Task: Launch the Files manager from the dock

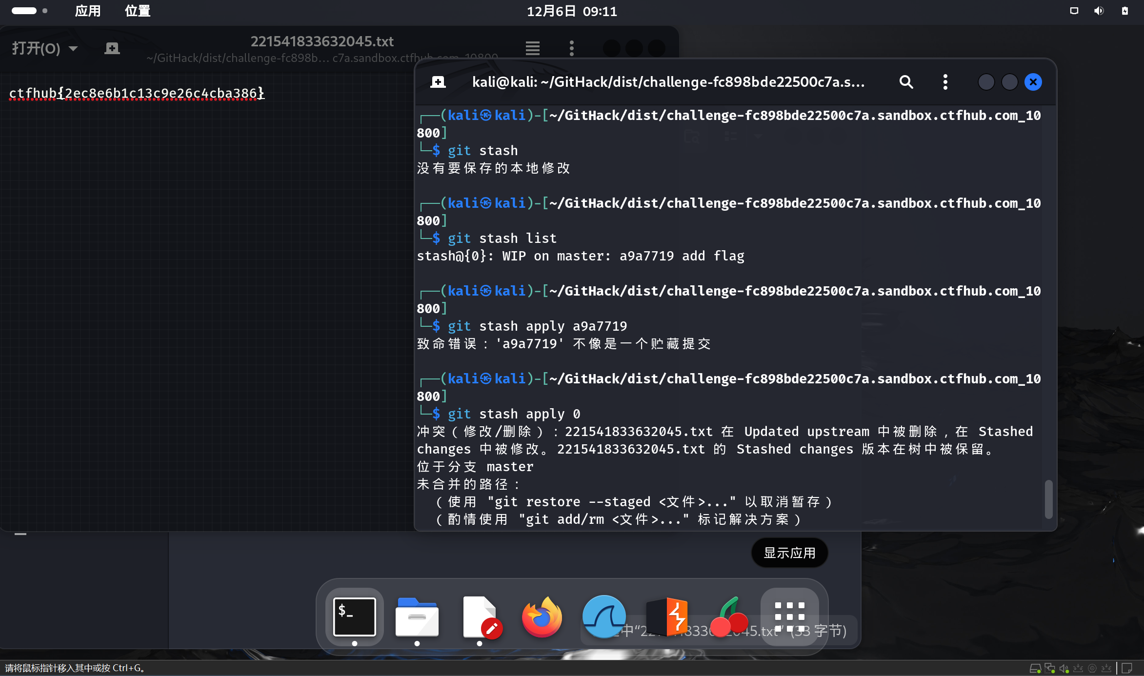Action: tap(417, 616)
